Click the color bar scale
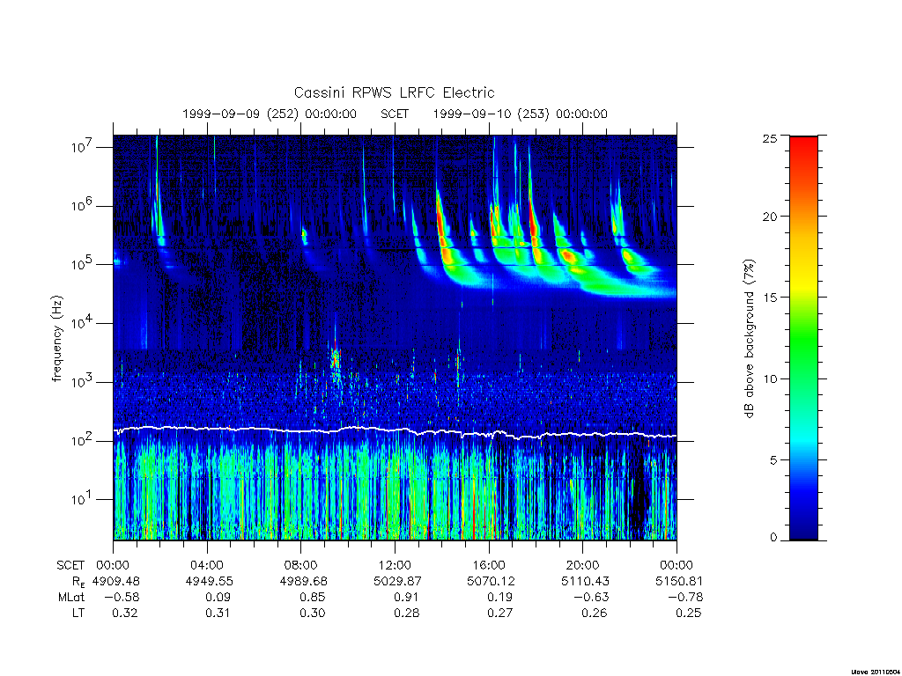The height and width of the screenshot is (676, 902). point(803,338)
